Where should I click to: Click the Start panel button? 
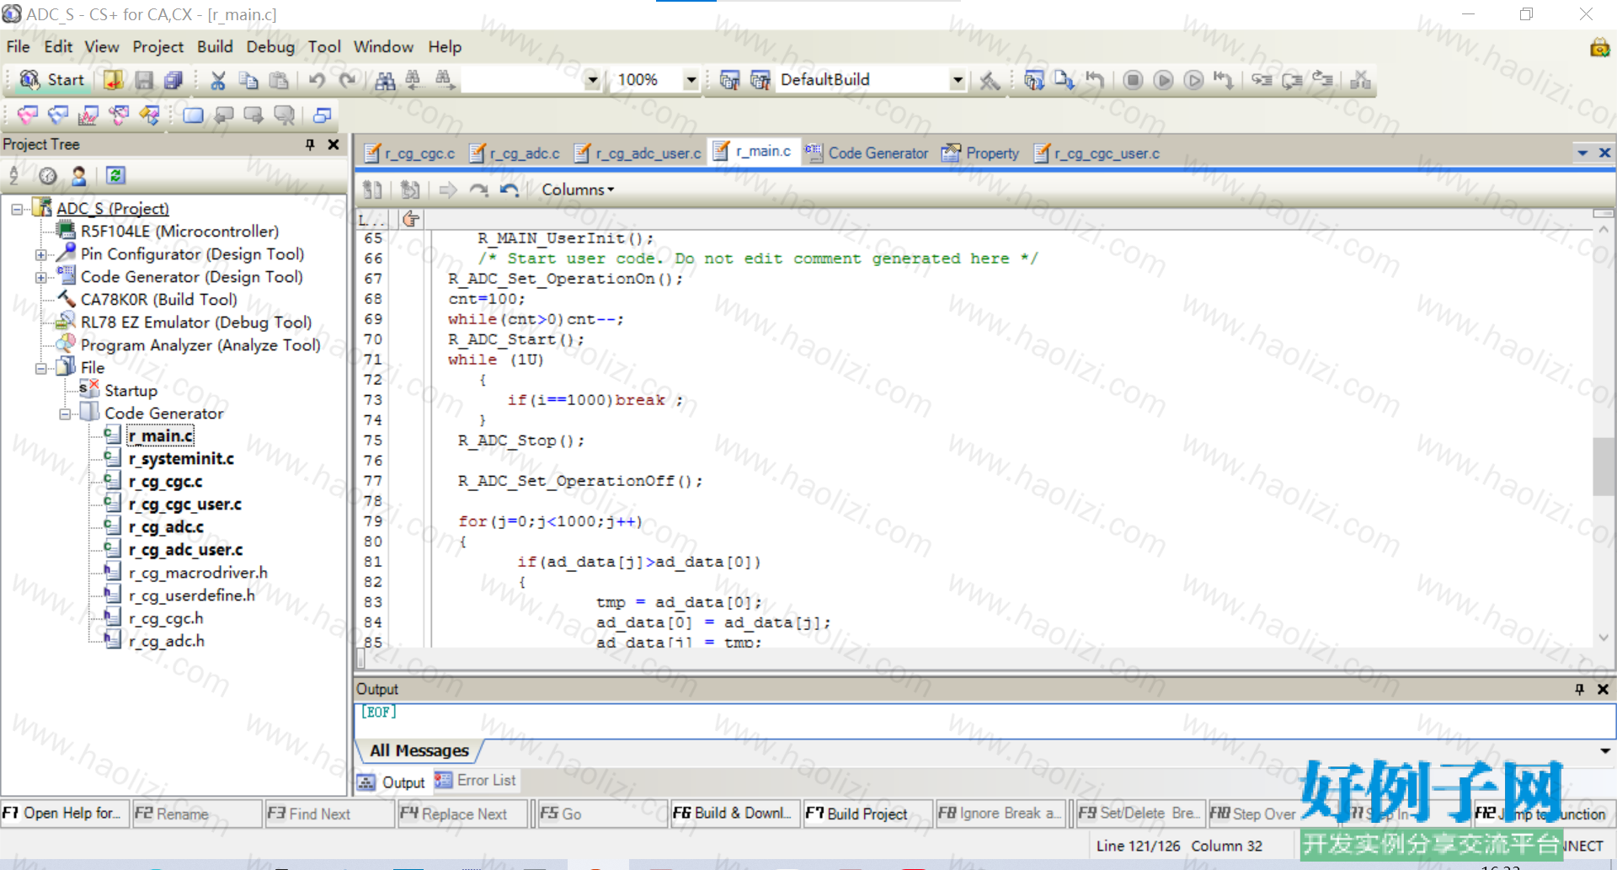coord(52,80)
